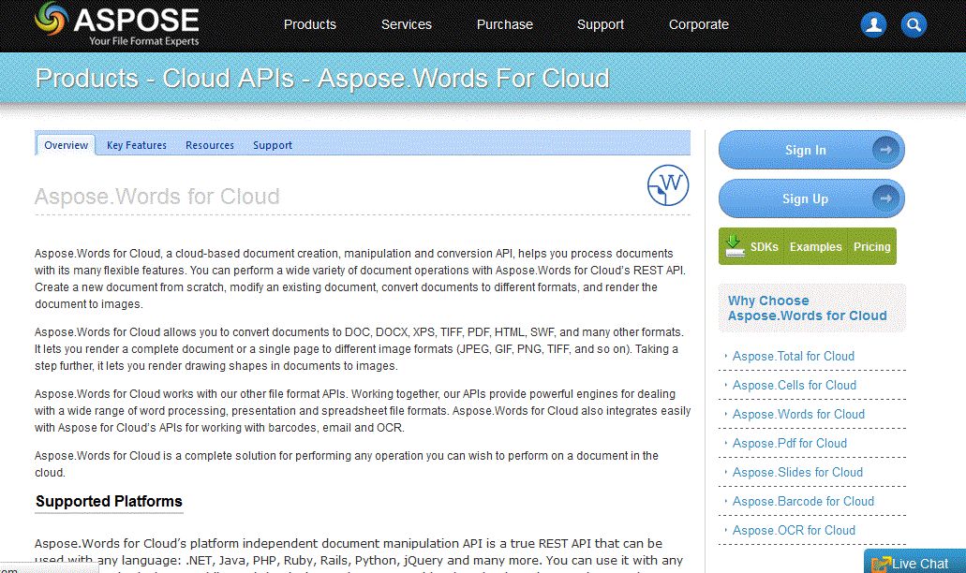
Task: Switch to the Key Features tab
Action: coord(136,145)
